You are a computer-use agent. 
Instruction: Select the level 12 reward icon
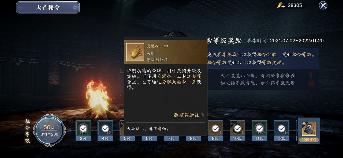click(281, 128)
